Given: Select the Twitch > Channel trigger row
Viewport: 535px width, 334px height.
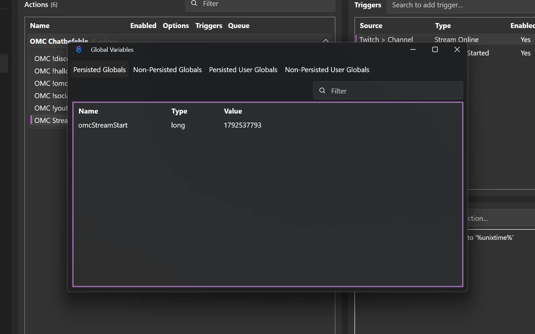Looking at the screenshot, I should click(445, 40).
